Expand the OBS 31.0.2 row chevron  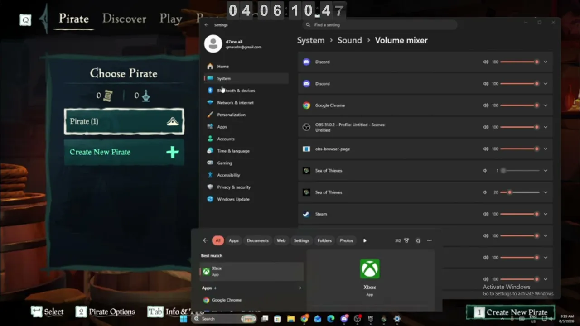(x=546, y=127)
